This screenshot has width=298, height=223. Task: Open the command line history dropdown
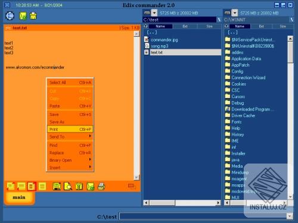pyautogui.click(x=290, y=216)
